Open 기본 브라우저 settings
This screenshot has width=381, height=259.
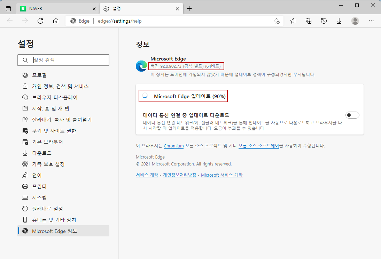(63, 142)
